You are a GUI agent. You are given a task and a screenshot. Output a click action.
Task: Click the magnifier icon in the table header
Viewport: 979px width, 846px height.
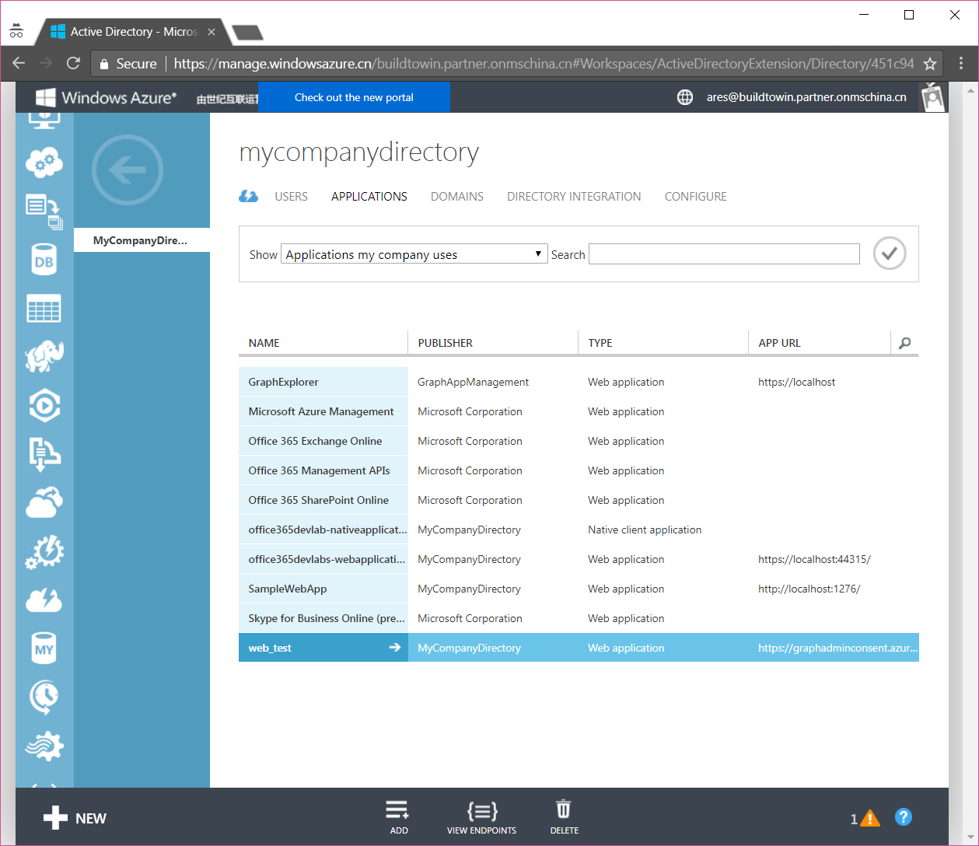(x=904, y=342)
